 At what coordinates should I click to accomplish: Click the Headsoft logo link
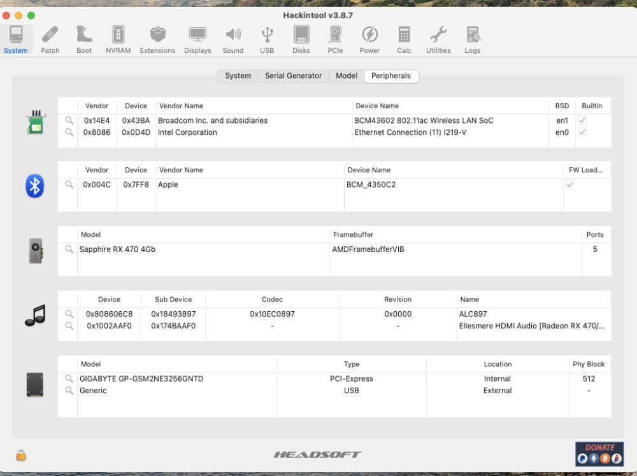pyautogui.click(x=317, y=454)
